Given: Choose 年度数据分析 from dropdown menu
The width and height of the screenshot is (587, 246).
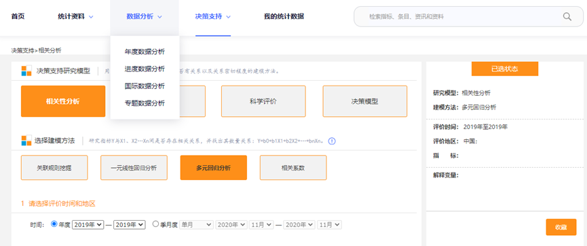Looking at the screenshot, I should pos(145,52).
